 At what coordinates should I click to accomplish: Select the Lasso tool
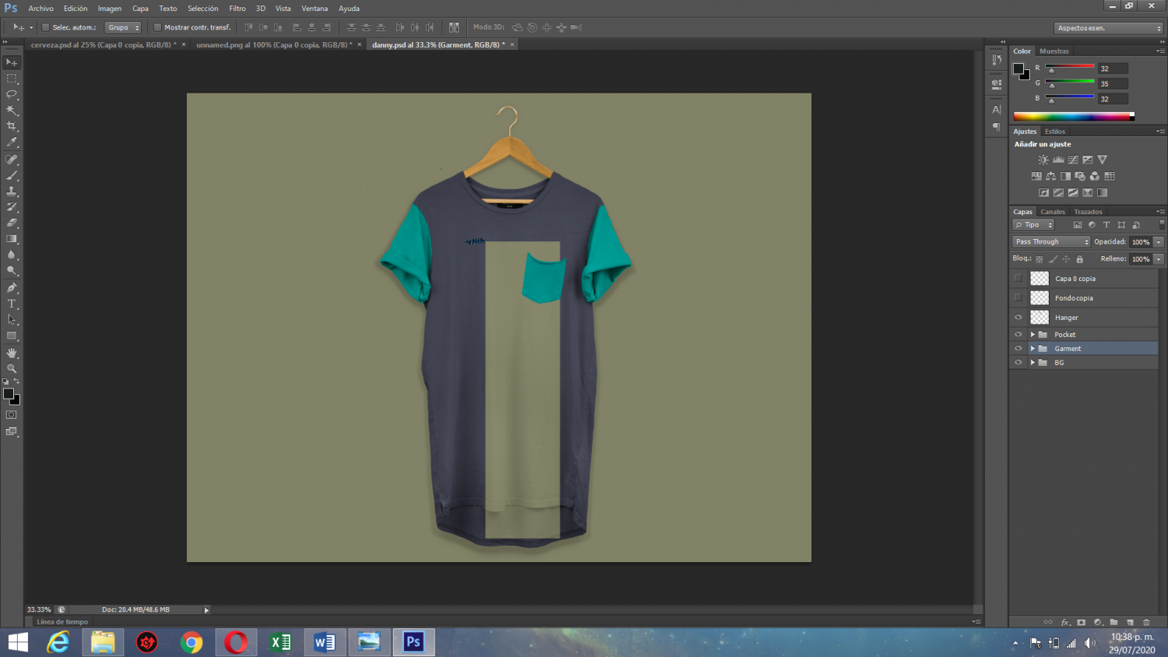pos(12,94)
